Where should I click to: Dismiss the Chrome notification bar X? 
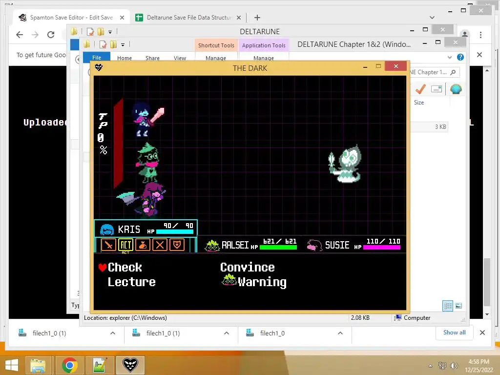pyautogui.click(x=479, y=55)
